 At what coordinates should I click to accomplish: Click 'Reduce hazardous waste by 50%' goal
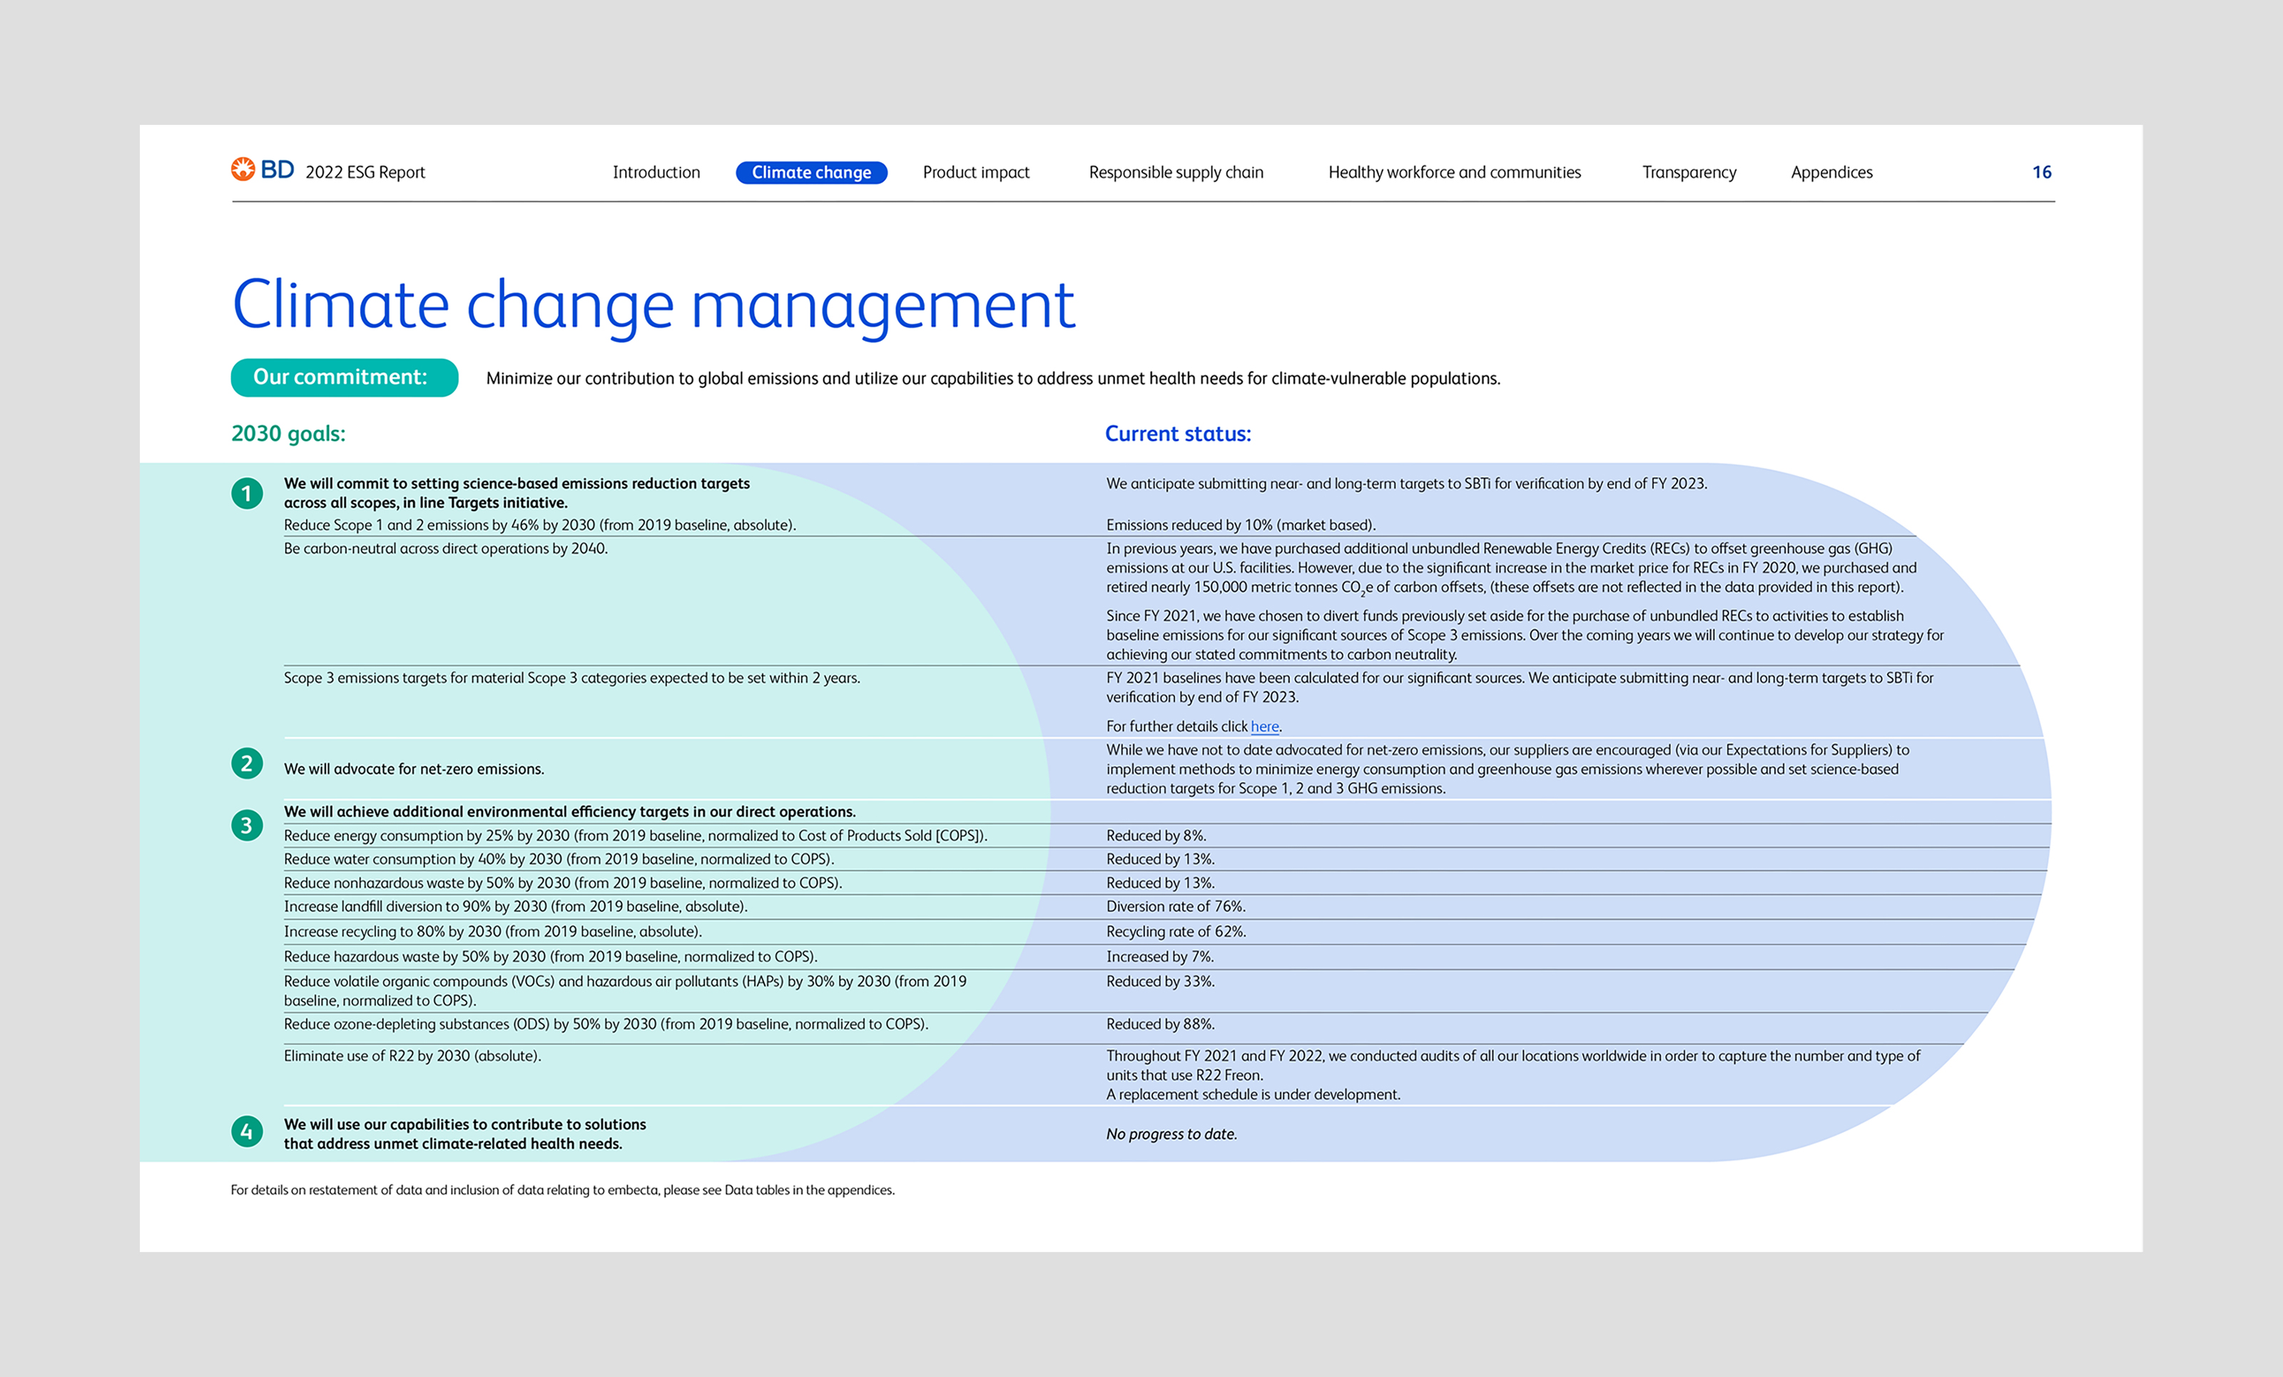click(x=550, y=956)
